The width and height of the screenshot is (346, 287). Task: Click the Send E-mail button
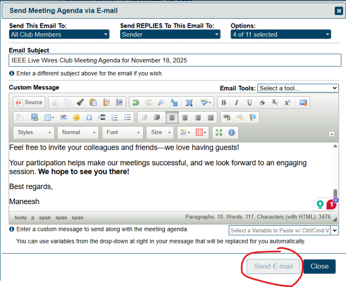click(x=273, y=266)
